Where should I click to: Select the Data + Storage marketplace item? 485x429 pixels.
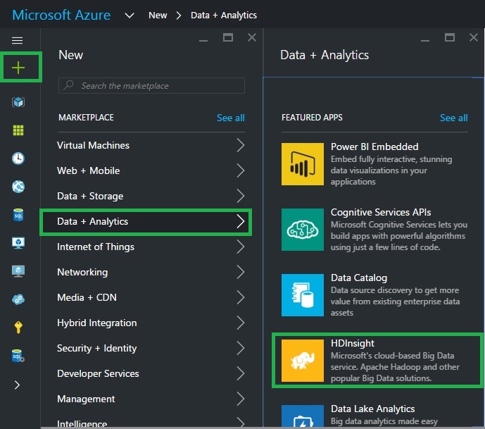click(90, 196)
